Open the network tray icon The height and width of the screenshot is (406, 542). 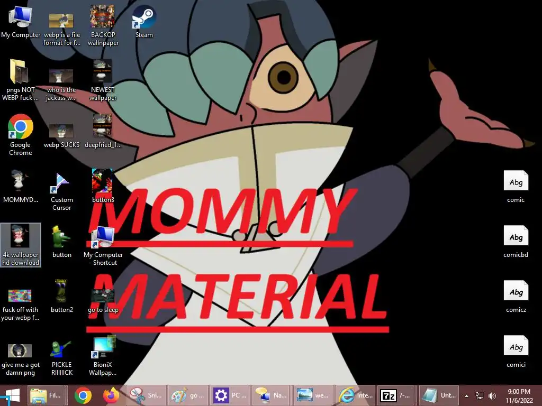tap(480, 396)
